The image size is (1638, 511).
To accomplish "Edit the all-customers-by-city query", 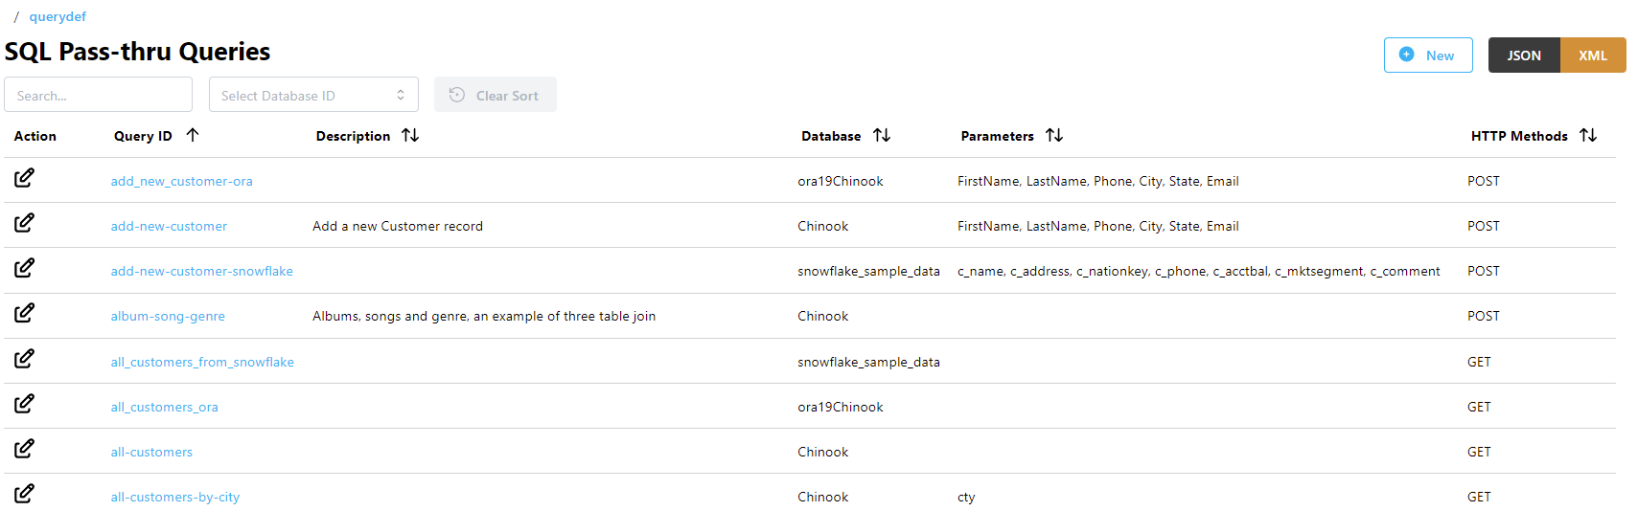I will point(24,494).
